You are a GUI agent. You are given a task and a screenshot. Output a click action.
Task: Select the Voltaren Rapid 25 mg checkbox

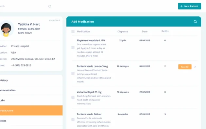pyautogui.click(x=73, y=97)
